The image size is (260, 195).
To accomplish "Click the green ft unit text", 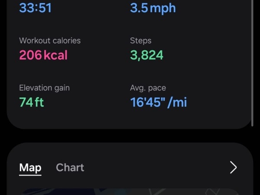I will point(39,102).
